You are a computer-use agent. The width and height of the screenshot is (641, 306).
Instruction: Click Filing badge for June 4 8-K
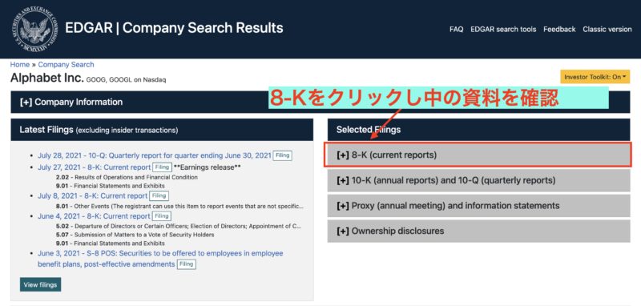(162, 216)
